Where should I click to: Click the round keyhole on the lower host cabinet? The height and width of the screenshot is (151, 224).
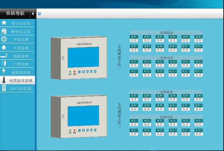pos(63,117)
